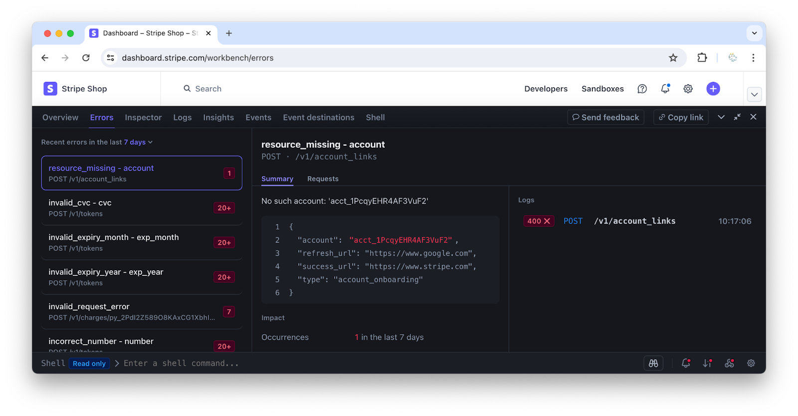The image size is (798, 416).
Task: Click the chevron next to Copy link
Action: point(721,117)
